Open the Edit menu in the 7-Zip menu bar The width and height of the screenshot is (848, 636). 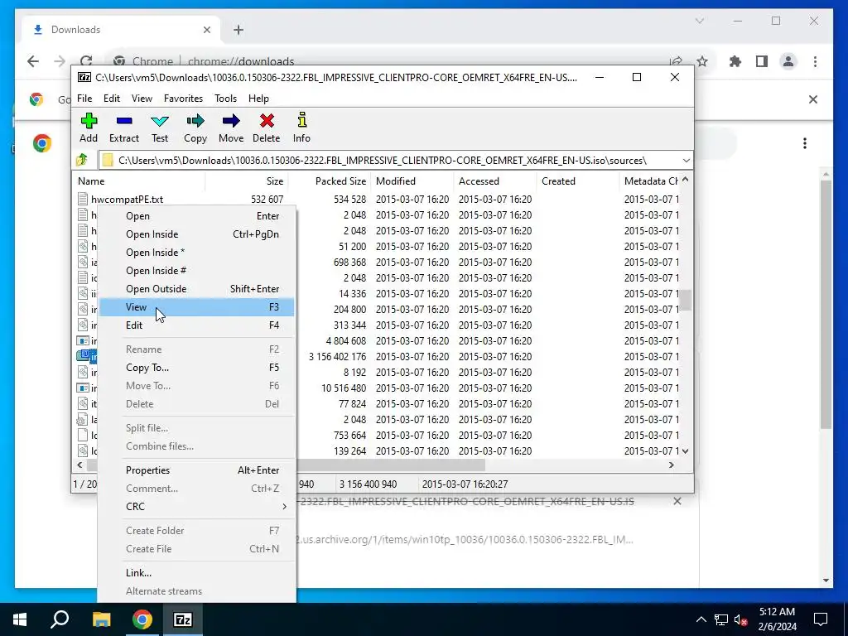tap(112, 99)
